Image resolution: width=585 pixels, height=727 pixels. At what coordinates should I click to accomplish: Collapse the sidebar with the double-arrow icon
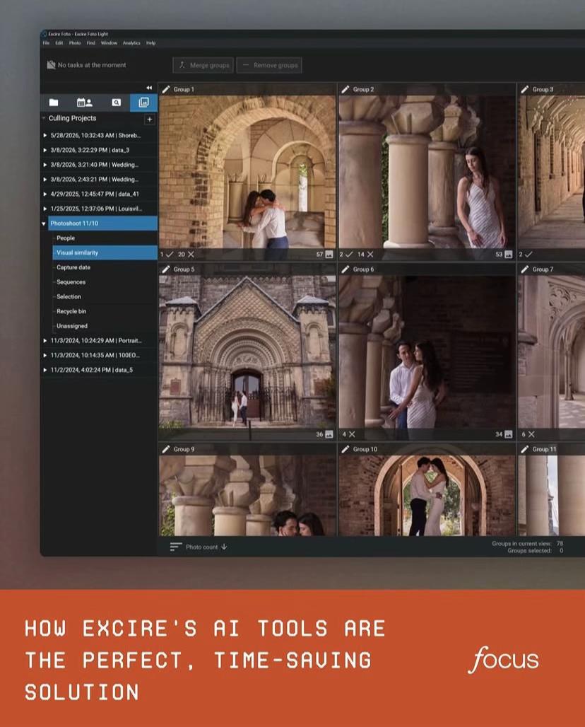148,88
